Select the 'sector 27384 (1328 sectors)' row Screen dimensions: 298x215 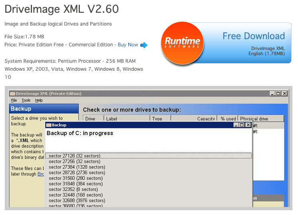149,167
